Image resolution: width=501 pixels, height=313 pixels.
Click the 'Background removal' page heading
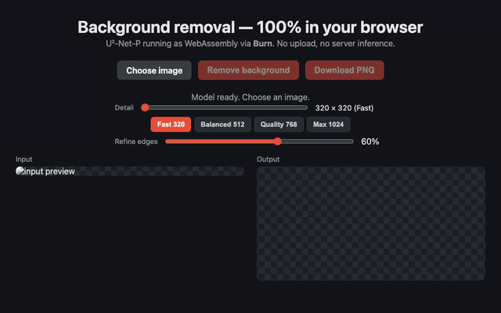[250, 27]
